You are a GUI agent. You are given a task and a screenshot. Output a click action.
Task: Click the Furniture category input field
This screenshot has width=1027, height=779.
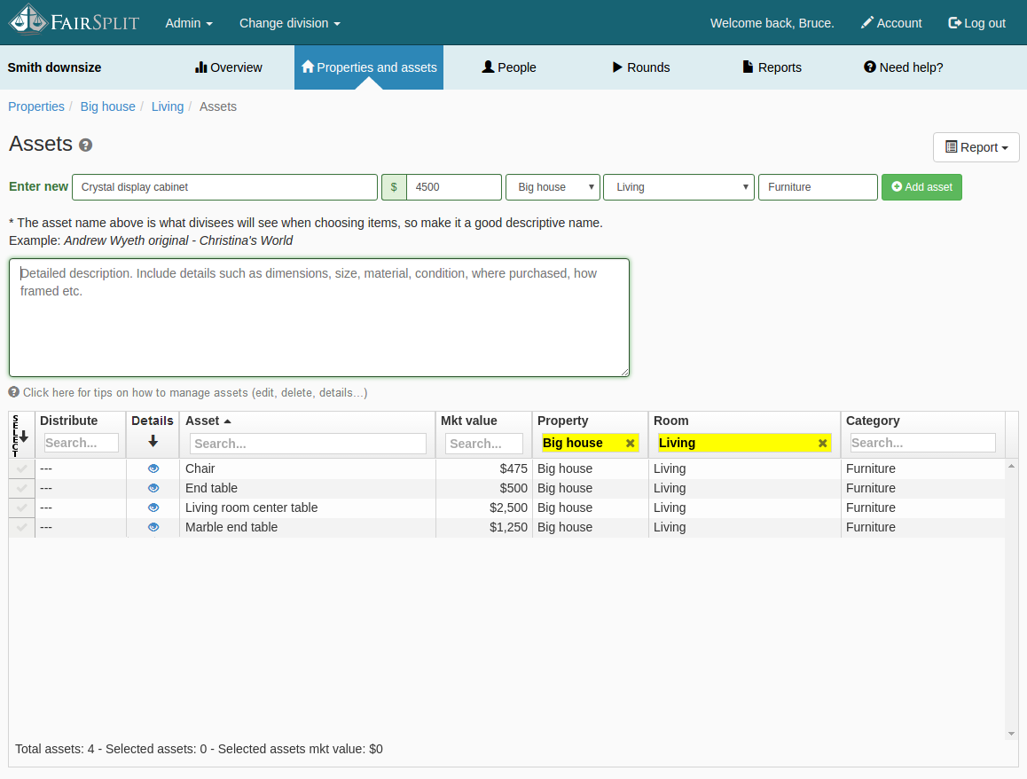point(818,187)
